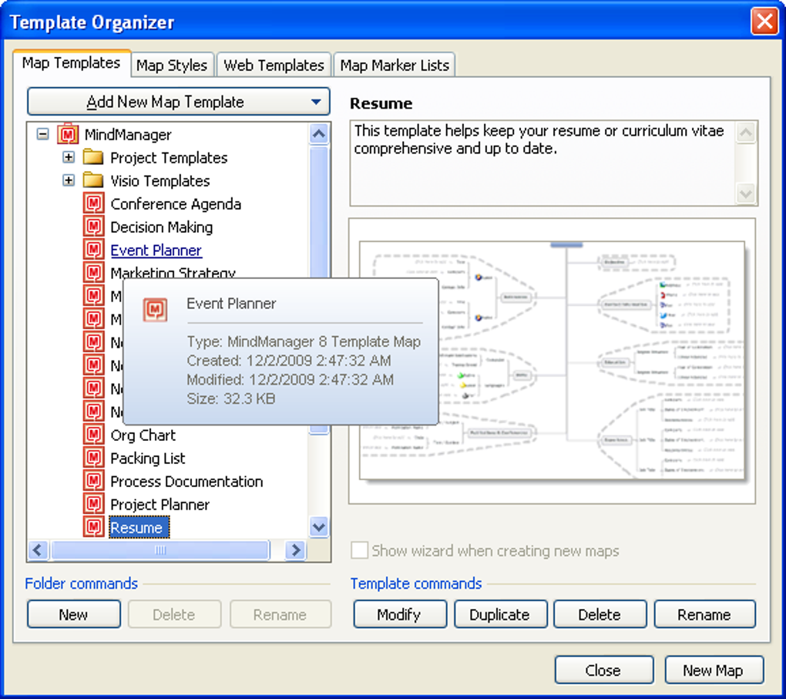
Task: Switch to the Map Marker Lists tab
Action: 395,66
